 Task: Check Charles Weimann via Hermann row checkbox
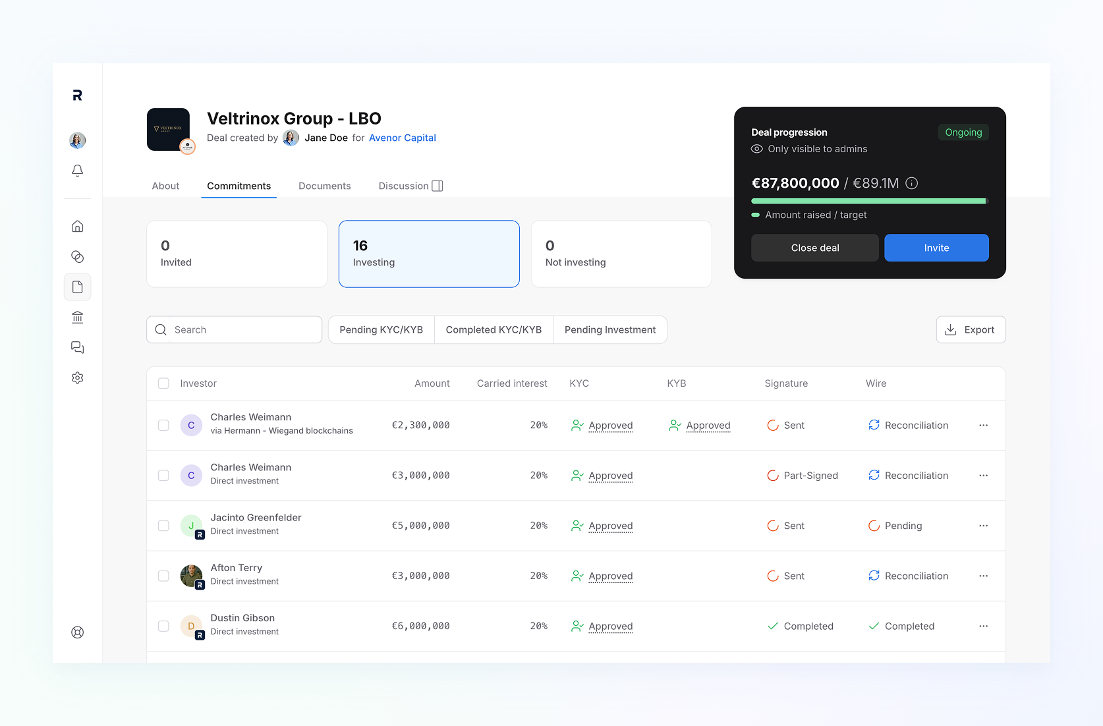pos(163,426)
